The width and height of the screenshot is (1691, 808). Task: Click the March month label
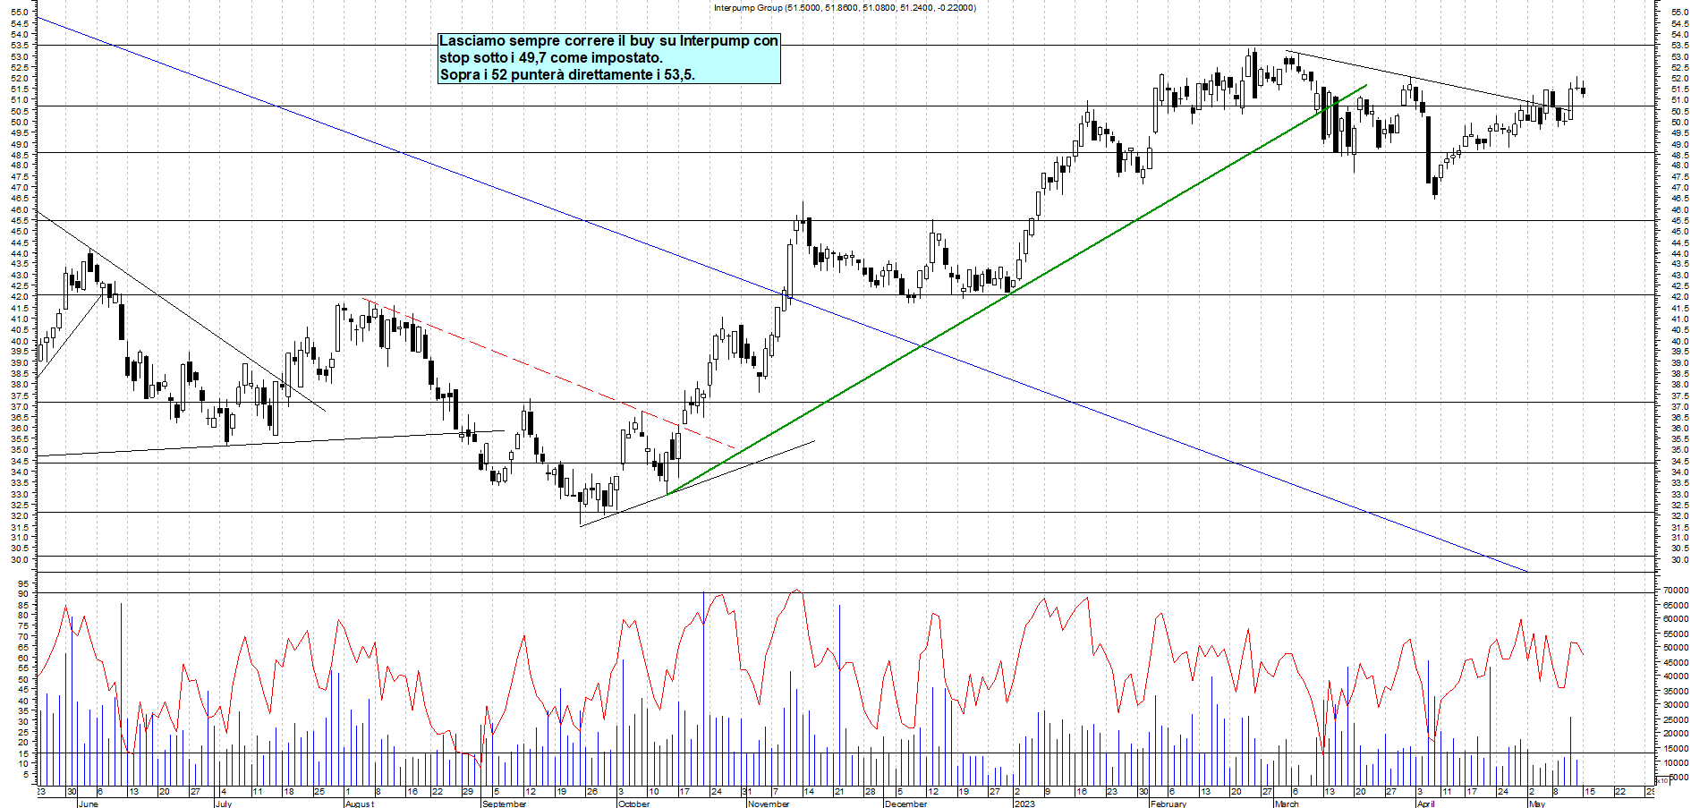click(1287, 804)
